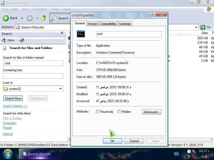Click the dialog help question mark button

[152, 14]
